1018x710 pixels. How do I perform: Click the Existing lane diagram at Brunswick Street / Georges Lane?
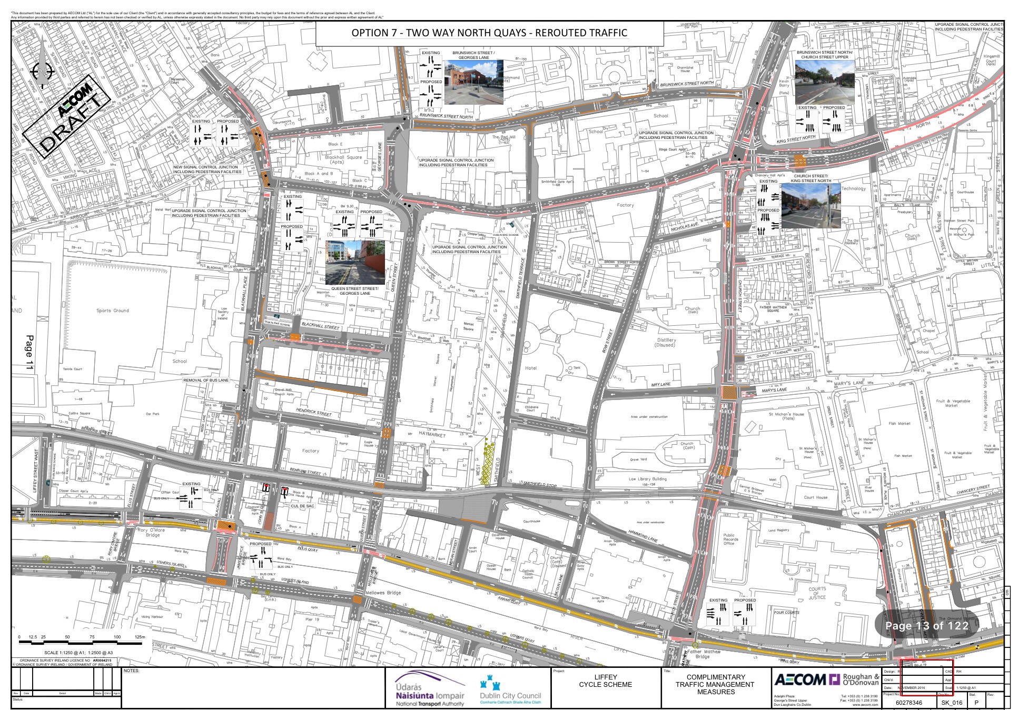[431, 66]
